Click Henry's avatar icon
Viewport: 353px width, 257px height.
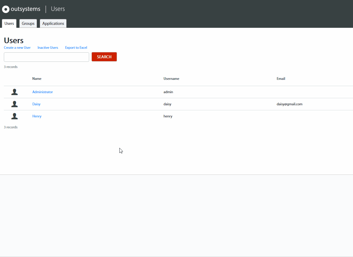tap(14, 116)
